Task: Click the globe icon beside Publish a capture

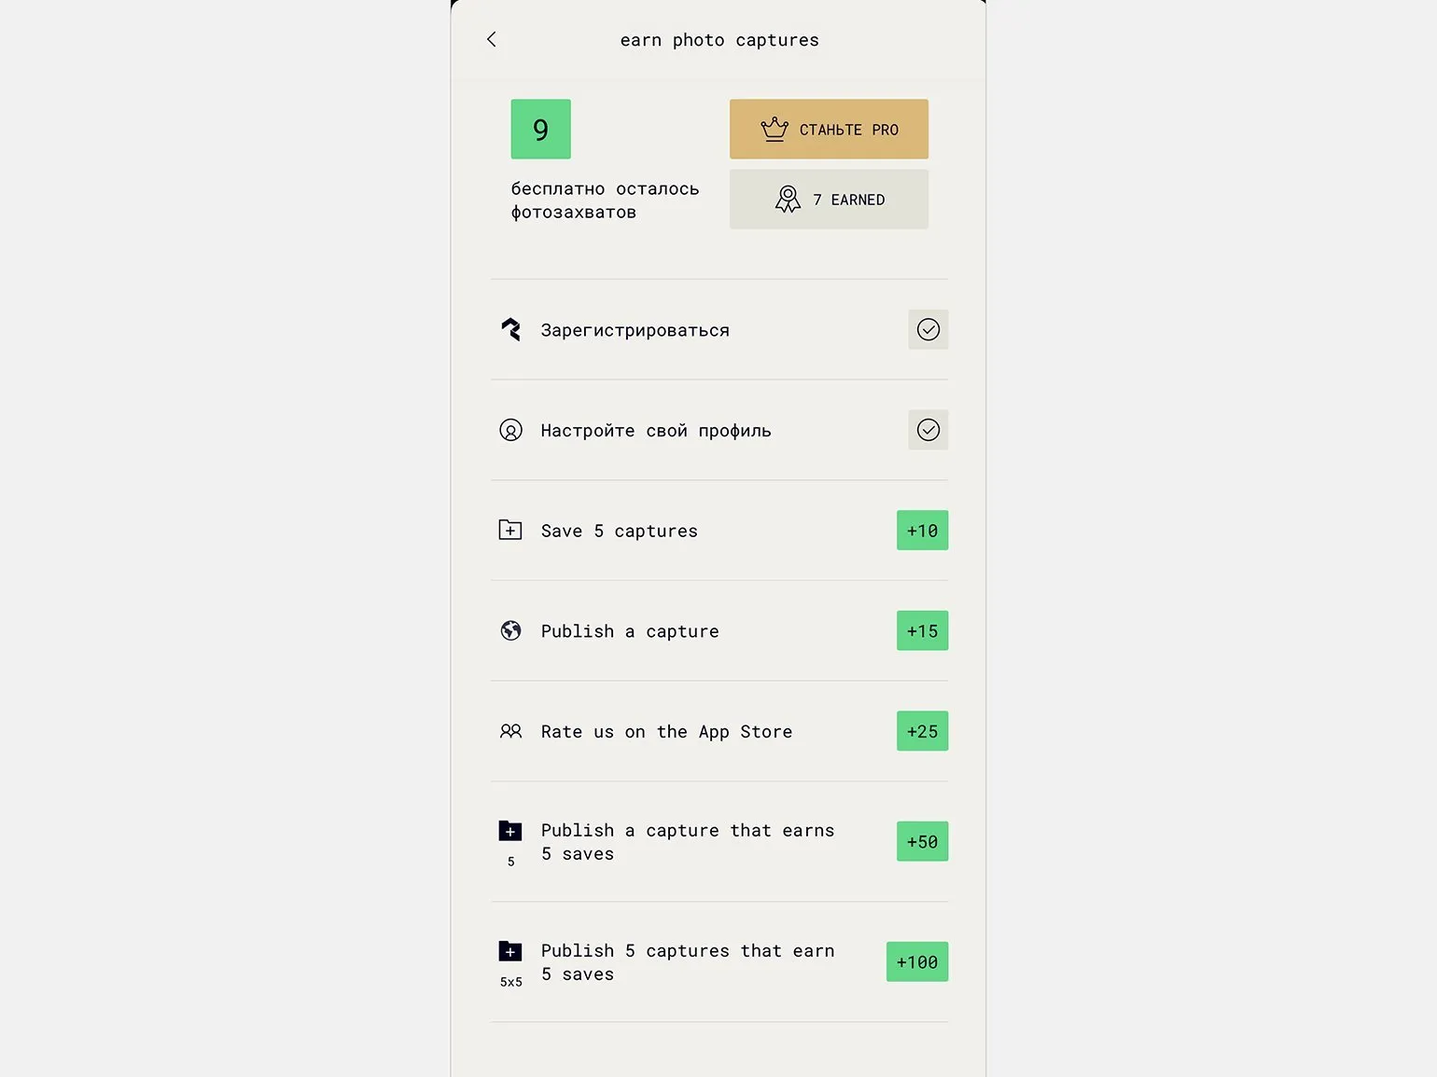Action: point(510,631)
